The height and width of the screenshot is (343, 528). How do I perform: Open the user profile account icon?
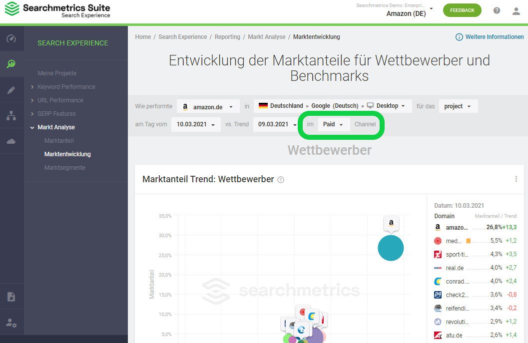coord(516,11)
